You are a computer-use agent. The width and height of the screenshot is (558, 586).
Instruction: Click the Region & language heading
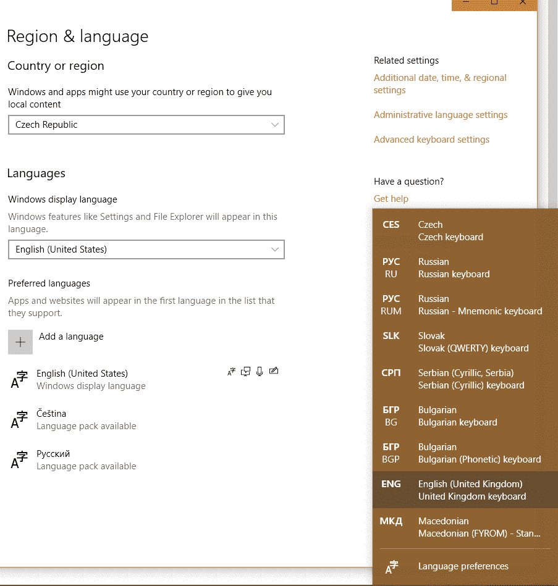click(x=77, y=36)
